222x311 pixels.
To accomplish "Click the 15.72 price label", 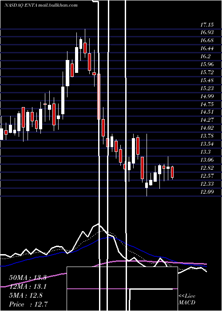I will pos(207,72).
